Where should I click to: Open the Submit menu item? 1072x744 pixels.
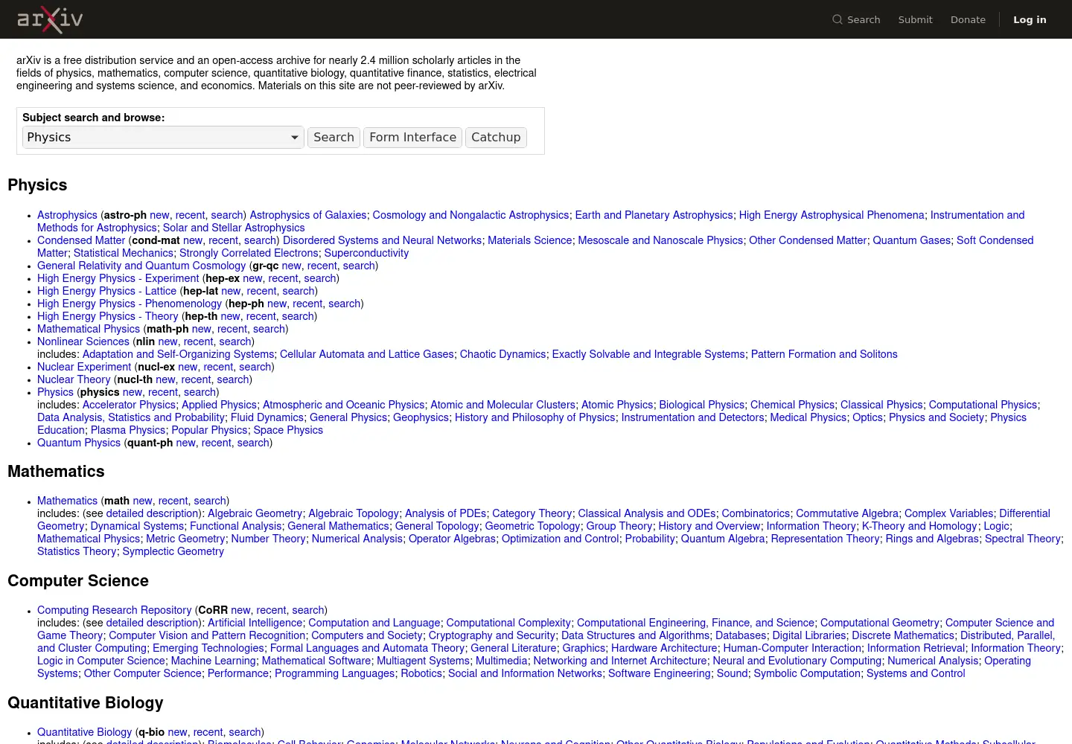coord(915,19)
